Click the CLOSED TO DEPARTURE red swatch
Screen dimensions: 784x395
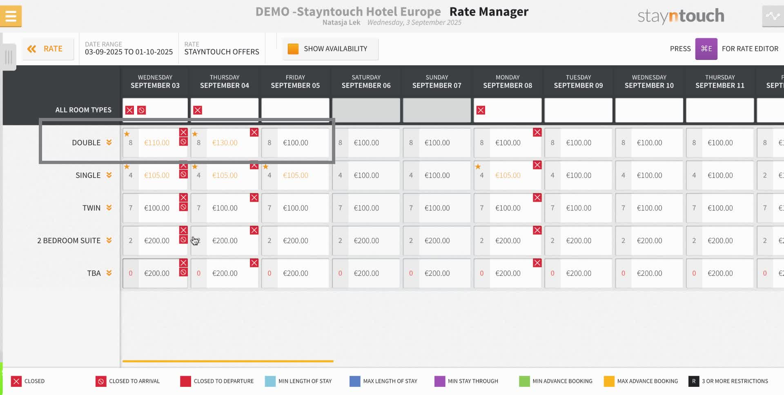[x=185, y=381]
